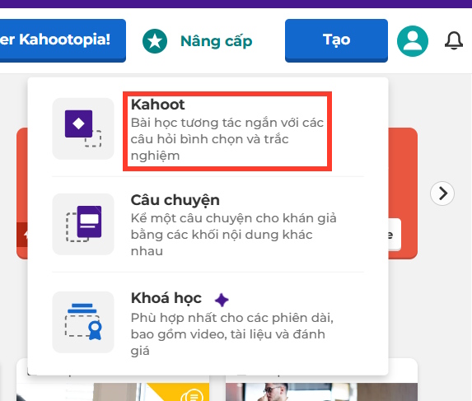Image resolution: width=472 pixels, height=401 pixels.
Task: Open the user profile avatar
Action: [413, 41]
